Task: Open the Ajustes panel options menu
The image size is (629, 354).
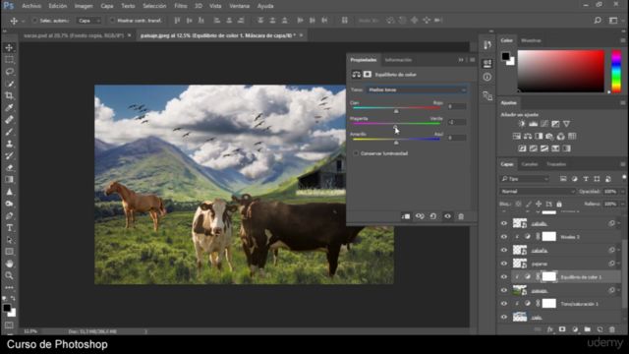Action: [x=622, y=102]
